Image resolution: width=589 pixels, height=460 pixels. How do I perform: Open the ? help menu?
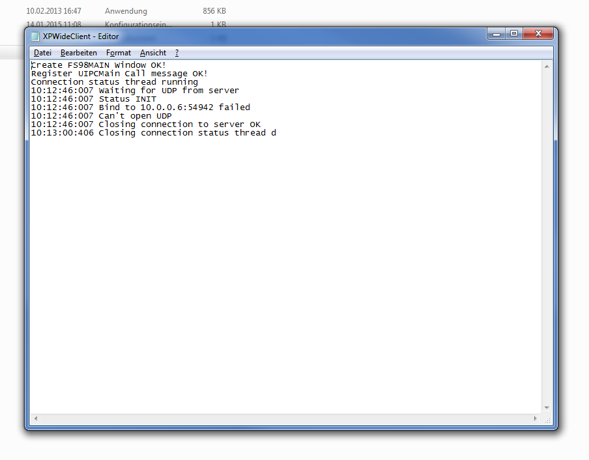(177, 53)
